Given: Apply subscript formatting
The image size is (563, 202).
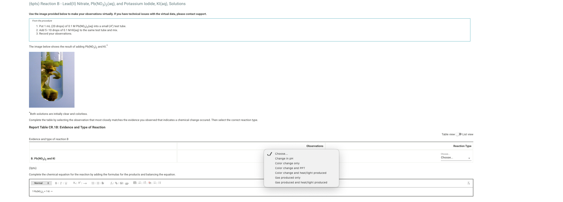Looking at the screenshot, I should [74, 183].
